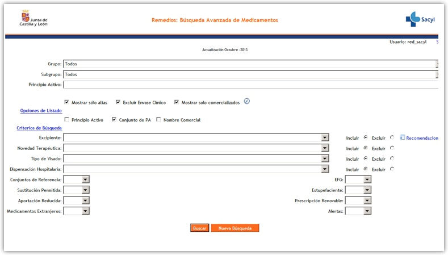Click into the Principio Activo text field

[x=250, y=85]
